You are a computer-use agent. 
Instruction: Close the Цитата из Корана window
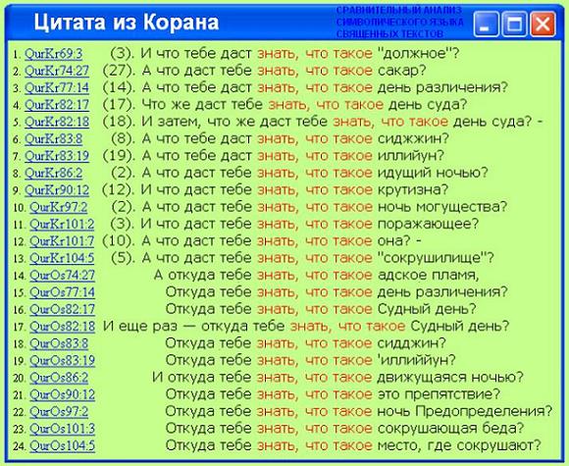tap(543, 25)
